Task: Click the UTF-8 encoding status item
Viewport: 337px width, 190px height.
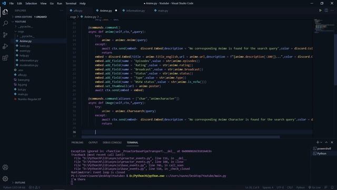Action: pos(280,187)
